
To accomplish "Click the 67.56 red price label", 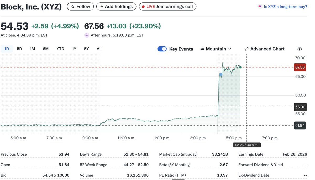I will (300, 67).
